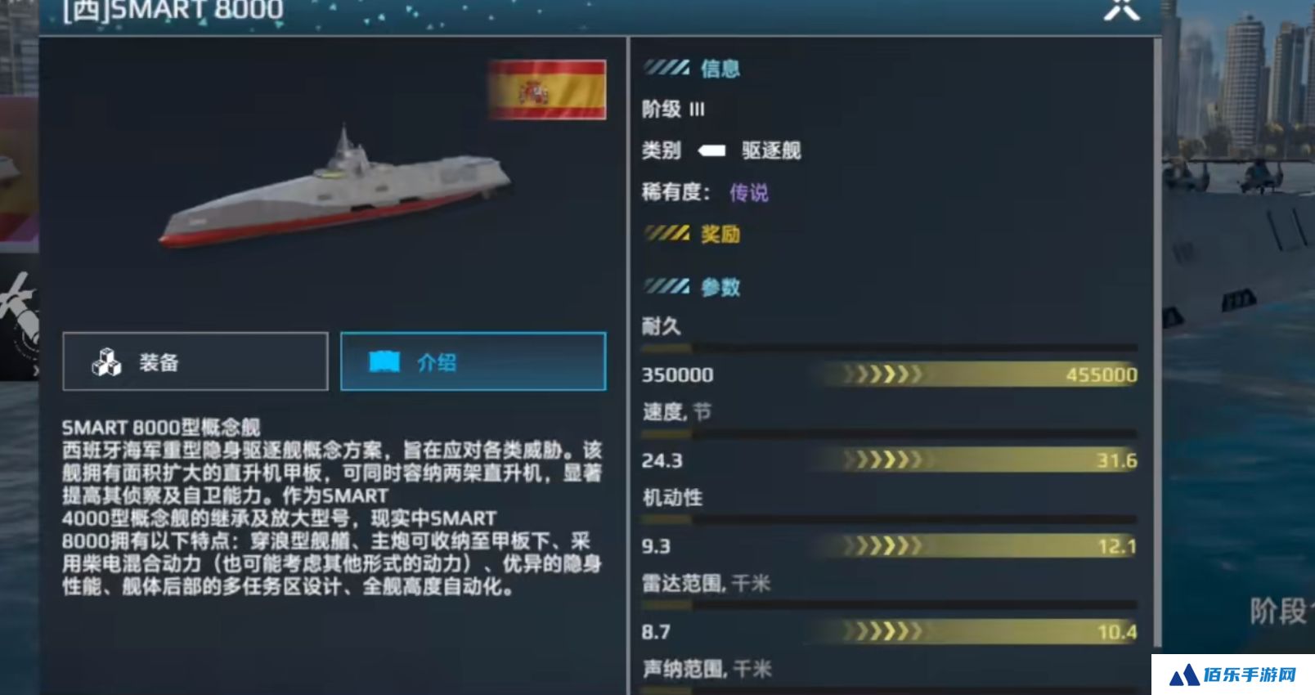Click the 耐久 durability upgrade bar
The image size is (1315, 695).
(x=890, y=374)
